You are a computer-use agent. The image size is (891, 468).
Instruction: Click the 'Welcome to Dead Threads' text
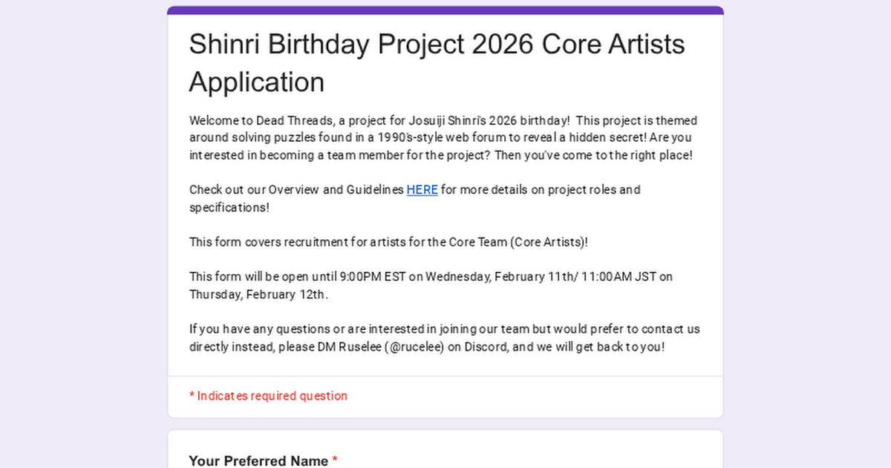tap(252, 121)
